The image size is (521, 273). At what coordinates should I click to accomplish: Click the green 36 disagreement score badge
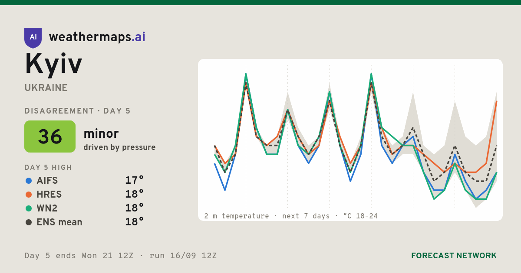coord(50,136)
